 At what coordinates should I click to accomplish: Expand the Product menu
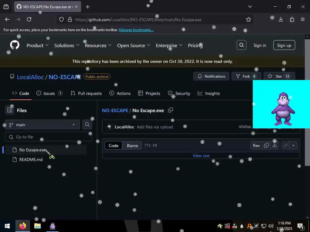38,45
